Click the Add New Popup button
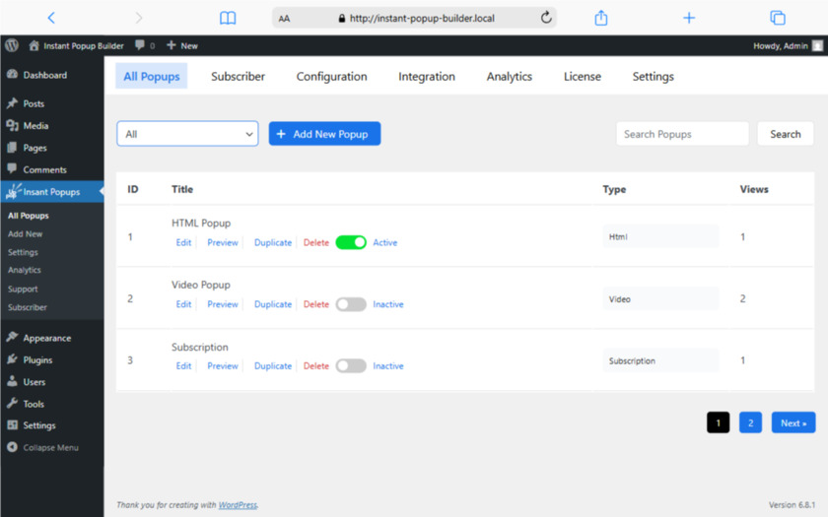The image size is (828, 517). pyautogui.click(x=324, y=134)
